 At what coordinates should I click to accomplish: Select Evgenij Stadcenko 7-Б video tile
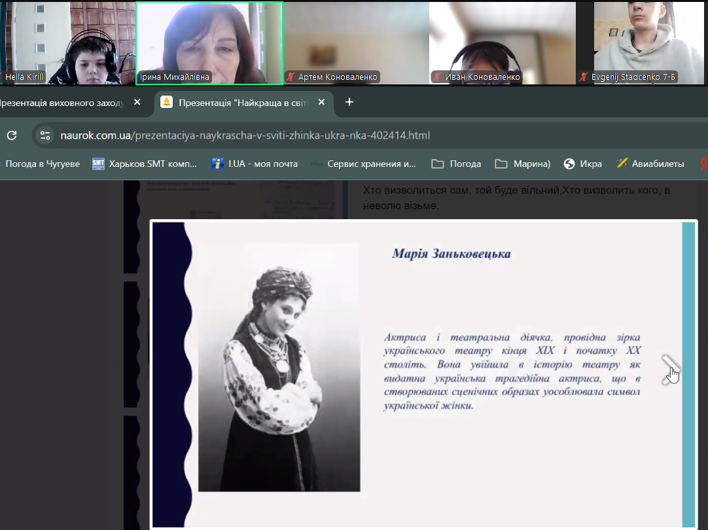click(649, 43)
